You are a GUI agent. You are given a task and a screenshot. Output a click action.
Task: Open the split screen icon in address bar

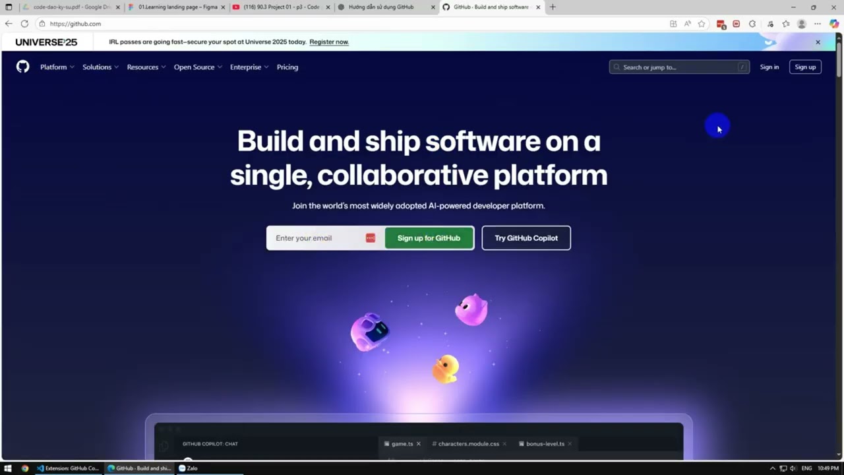click(673, 24)
